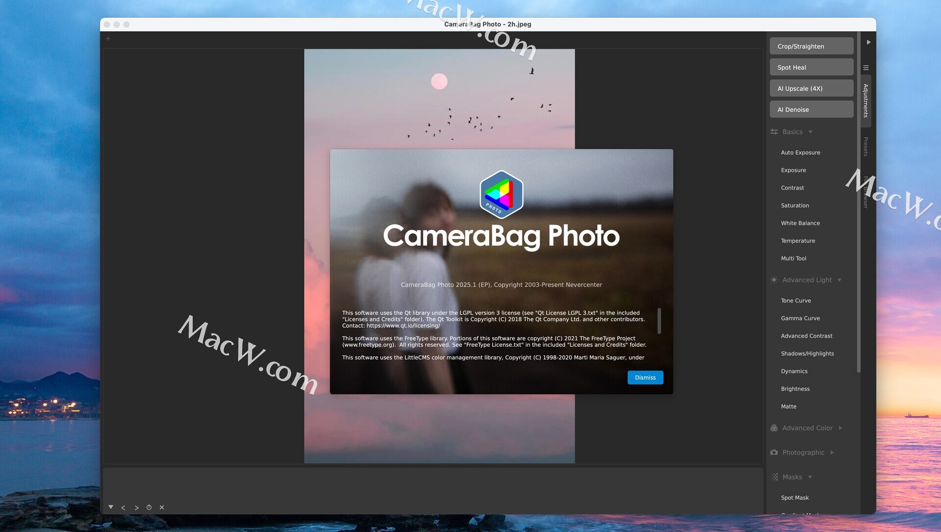
Task: Apply AI Denoise
Action: 811,109
